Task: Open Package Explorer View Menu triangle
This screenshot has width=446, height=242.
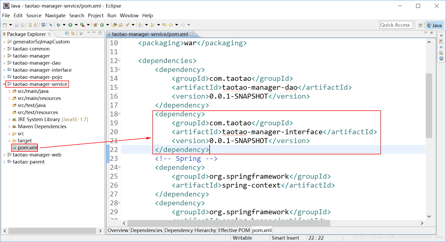Action: click(x=88, y=33)
